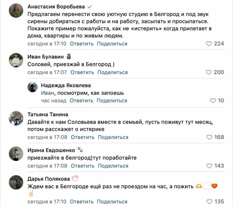This screenshot has height=207, width=233.
Task: Reply to Ирина Евдошенко's comment
Action: tap(82, 166)
